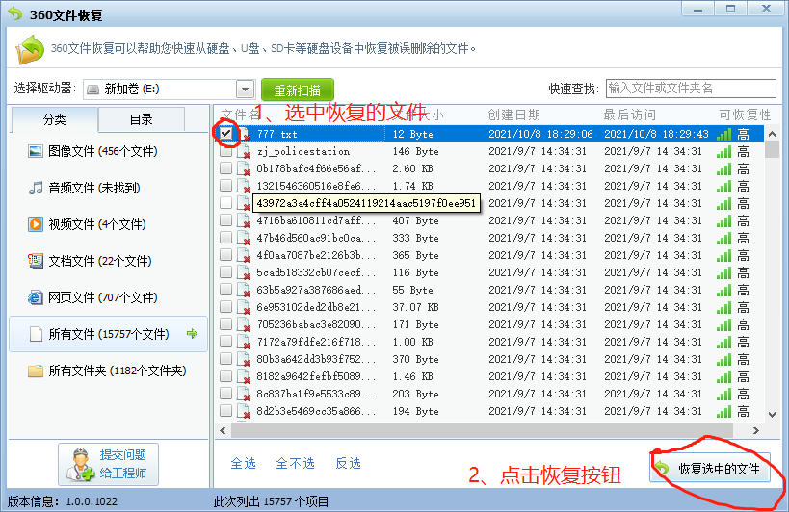Click the drive icon in drive selector

click(93, 90)
